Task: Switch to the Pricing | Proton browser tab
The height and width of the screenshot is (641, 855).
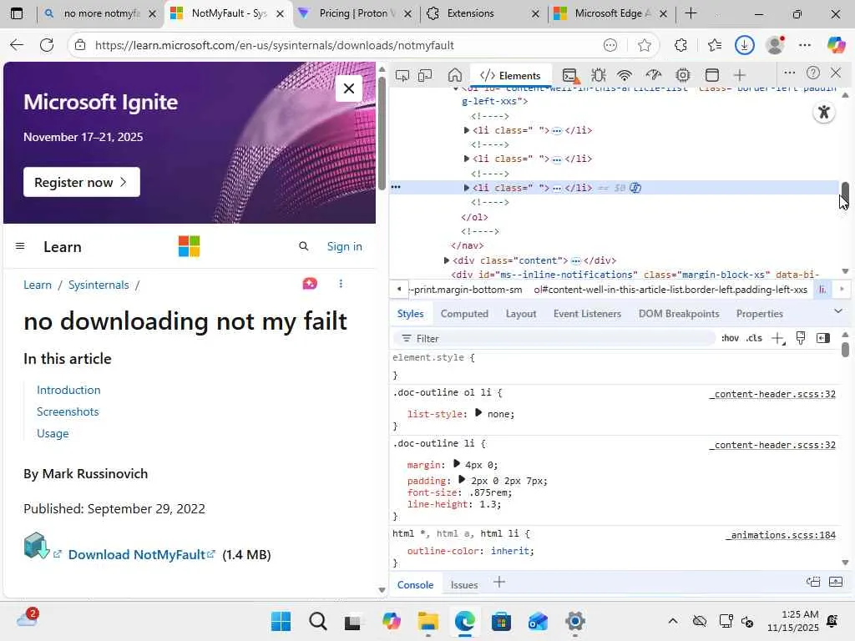Action: [356, 13]
